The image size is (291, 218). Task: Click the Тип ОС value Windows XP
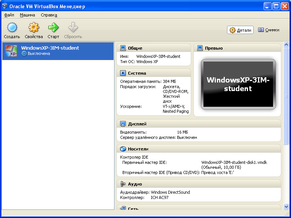[x=147, y=62]
